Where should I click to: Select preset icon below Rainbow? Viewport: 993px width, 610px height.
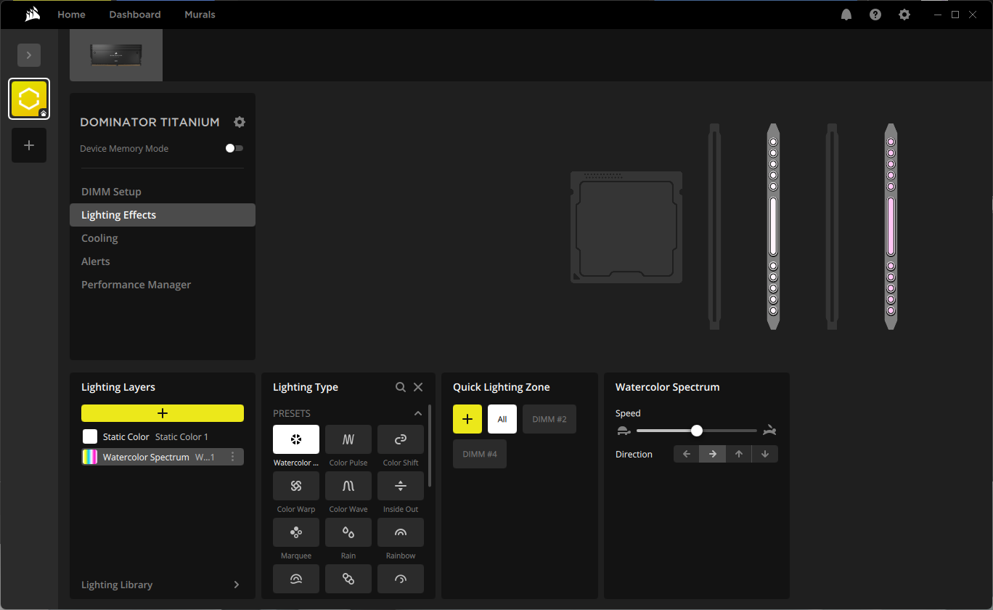tap(401, 579)
